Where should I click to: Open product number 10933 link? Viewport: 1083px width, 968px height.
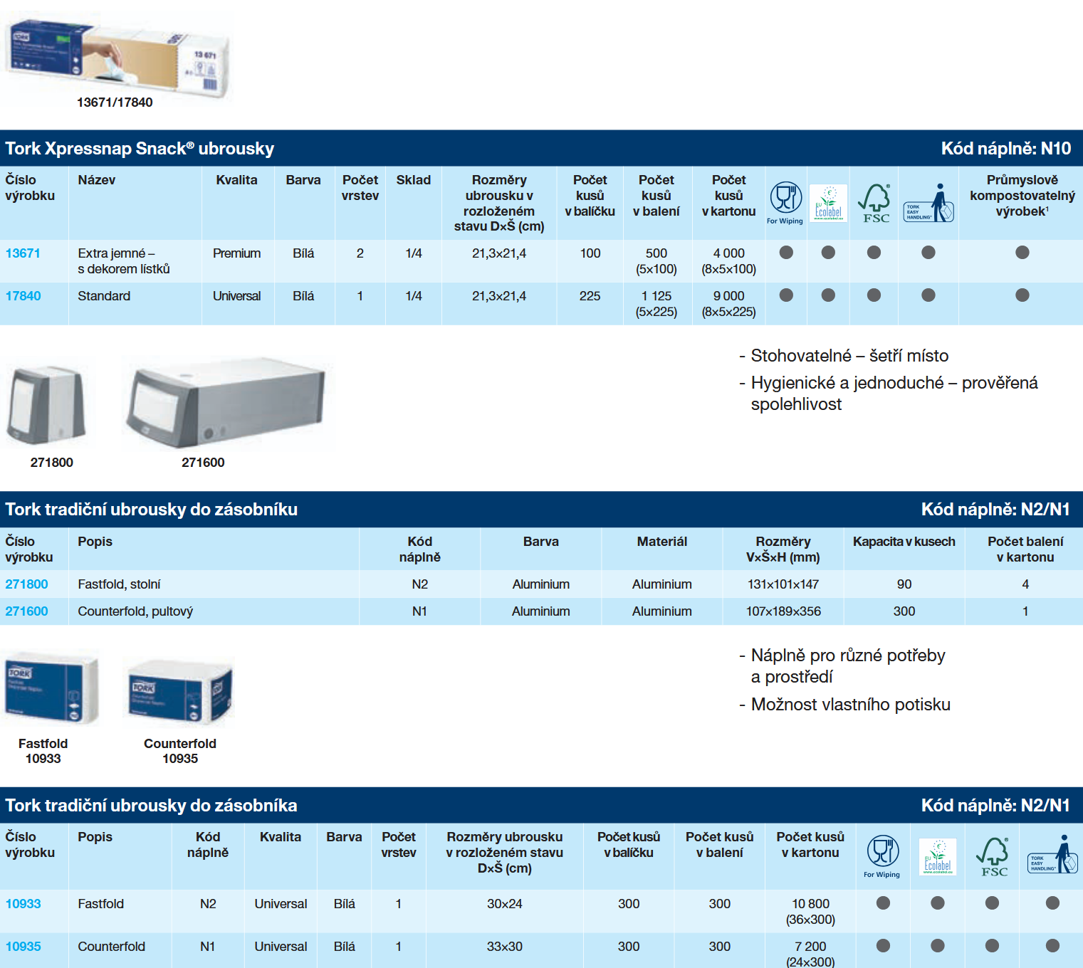tap(23, 904)
